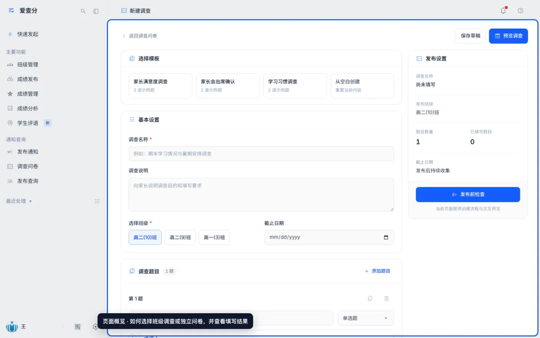This screenshot has width=540, height=338.
Task: Expand the 最近处理 dropdown
Action: (x=19, y=201)
